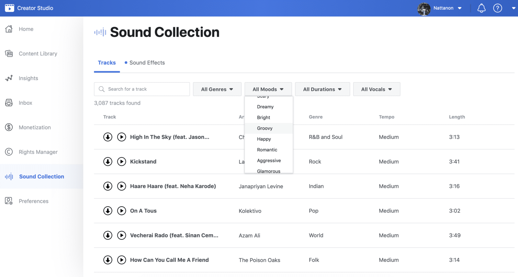Expand the All Genres dropdown
Screen dimensions: 518x277
[x=217, y=89]
